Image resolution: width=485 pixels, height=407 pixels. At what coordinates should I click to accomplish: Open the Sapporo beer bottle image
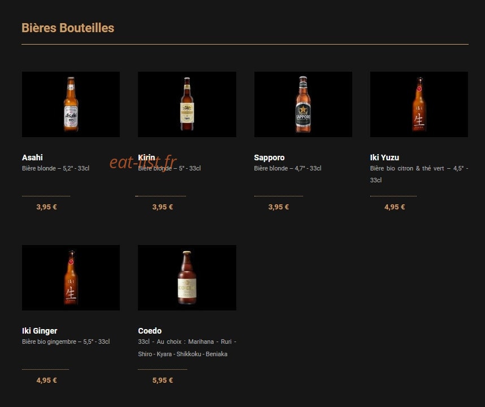303,104
